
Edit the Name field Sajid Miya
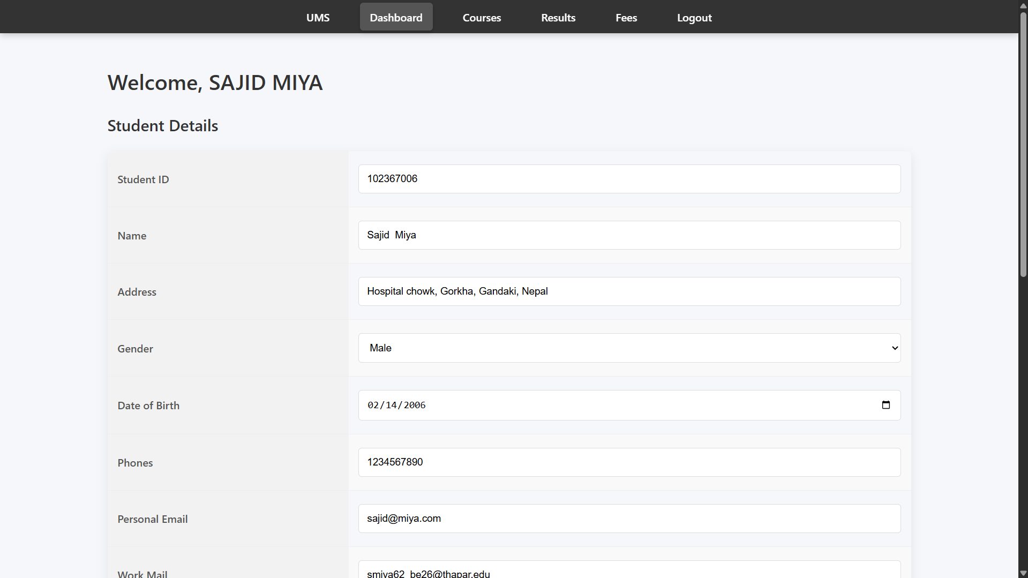(x=629, y=235)
